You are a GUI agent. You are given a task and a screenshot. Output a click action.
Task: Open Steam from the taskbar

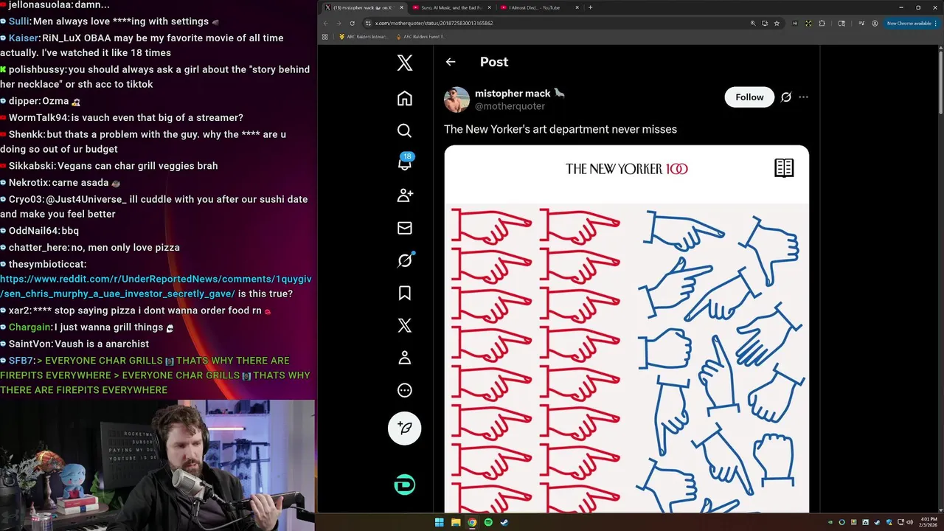pos(504,522)
